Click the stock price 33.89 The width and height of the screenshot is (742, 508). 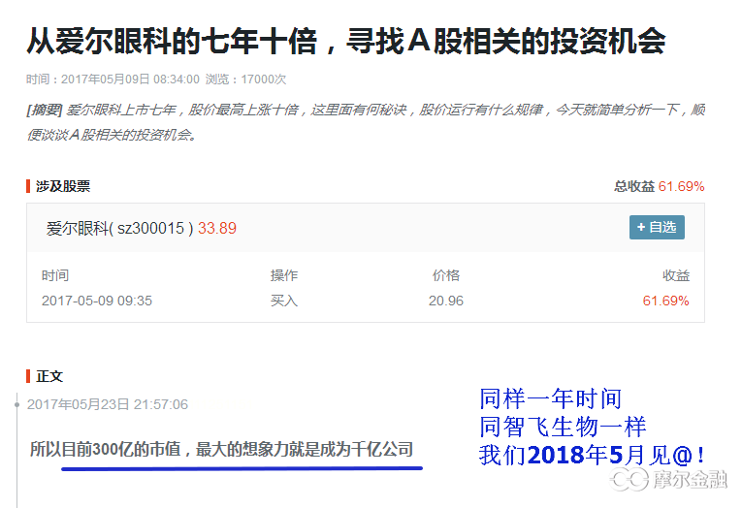[216, 229]
